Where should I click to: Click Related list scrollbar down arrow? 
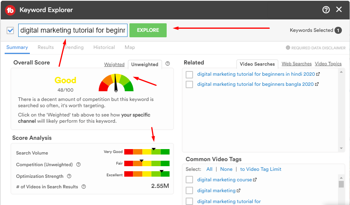pyautogui.click(x=341, y=148)
